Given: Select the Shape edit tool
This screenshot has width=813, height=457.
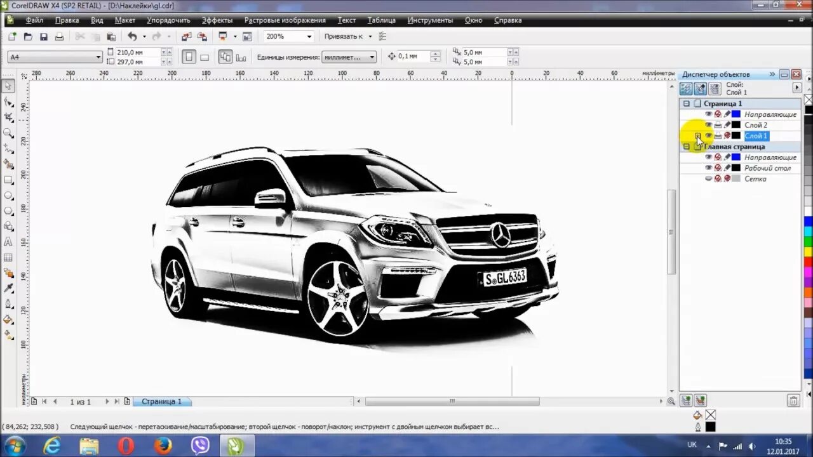Looking at the screenshot, I should [x=8, y=102].
